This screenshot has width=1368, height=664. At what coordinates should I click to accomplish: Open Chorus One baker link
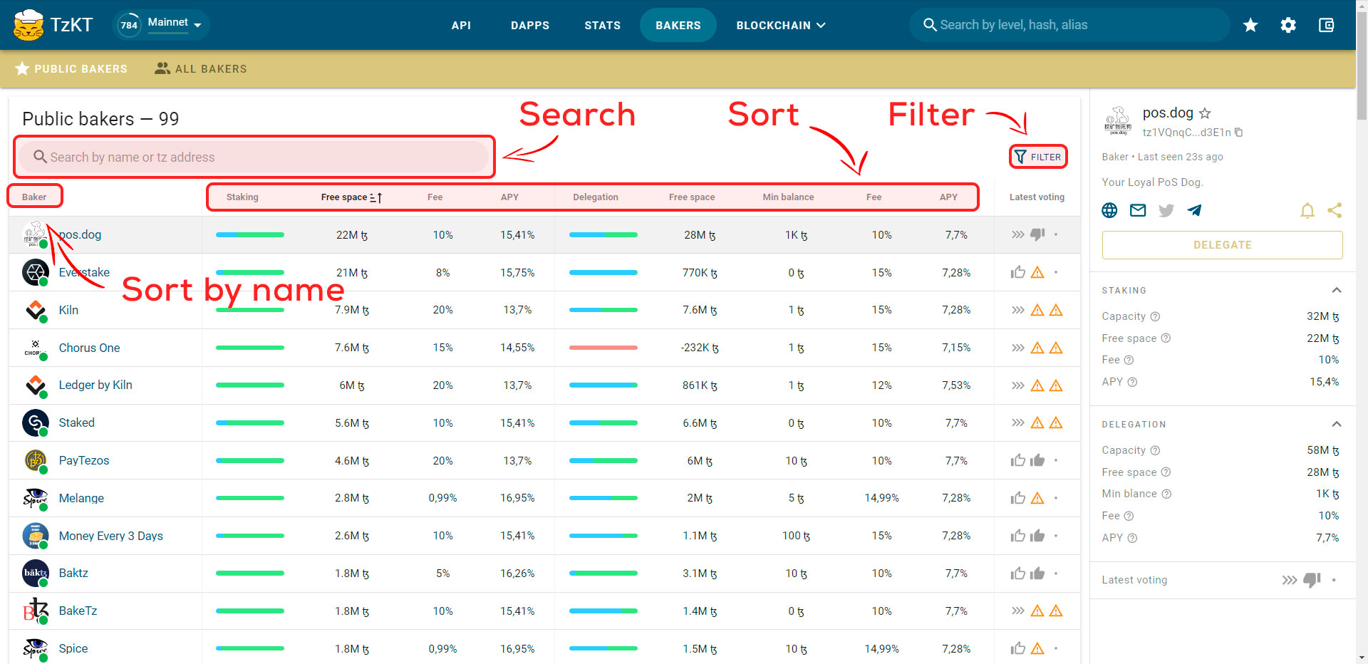(89, 348)
